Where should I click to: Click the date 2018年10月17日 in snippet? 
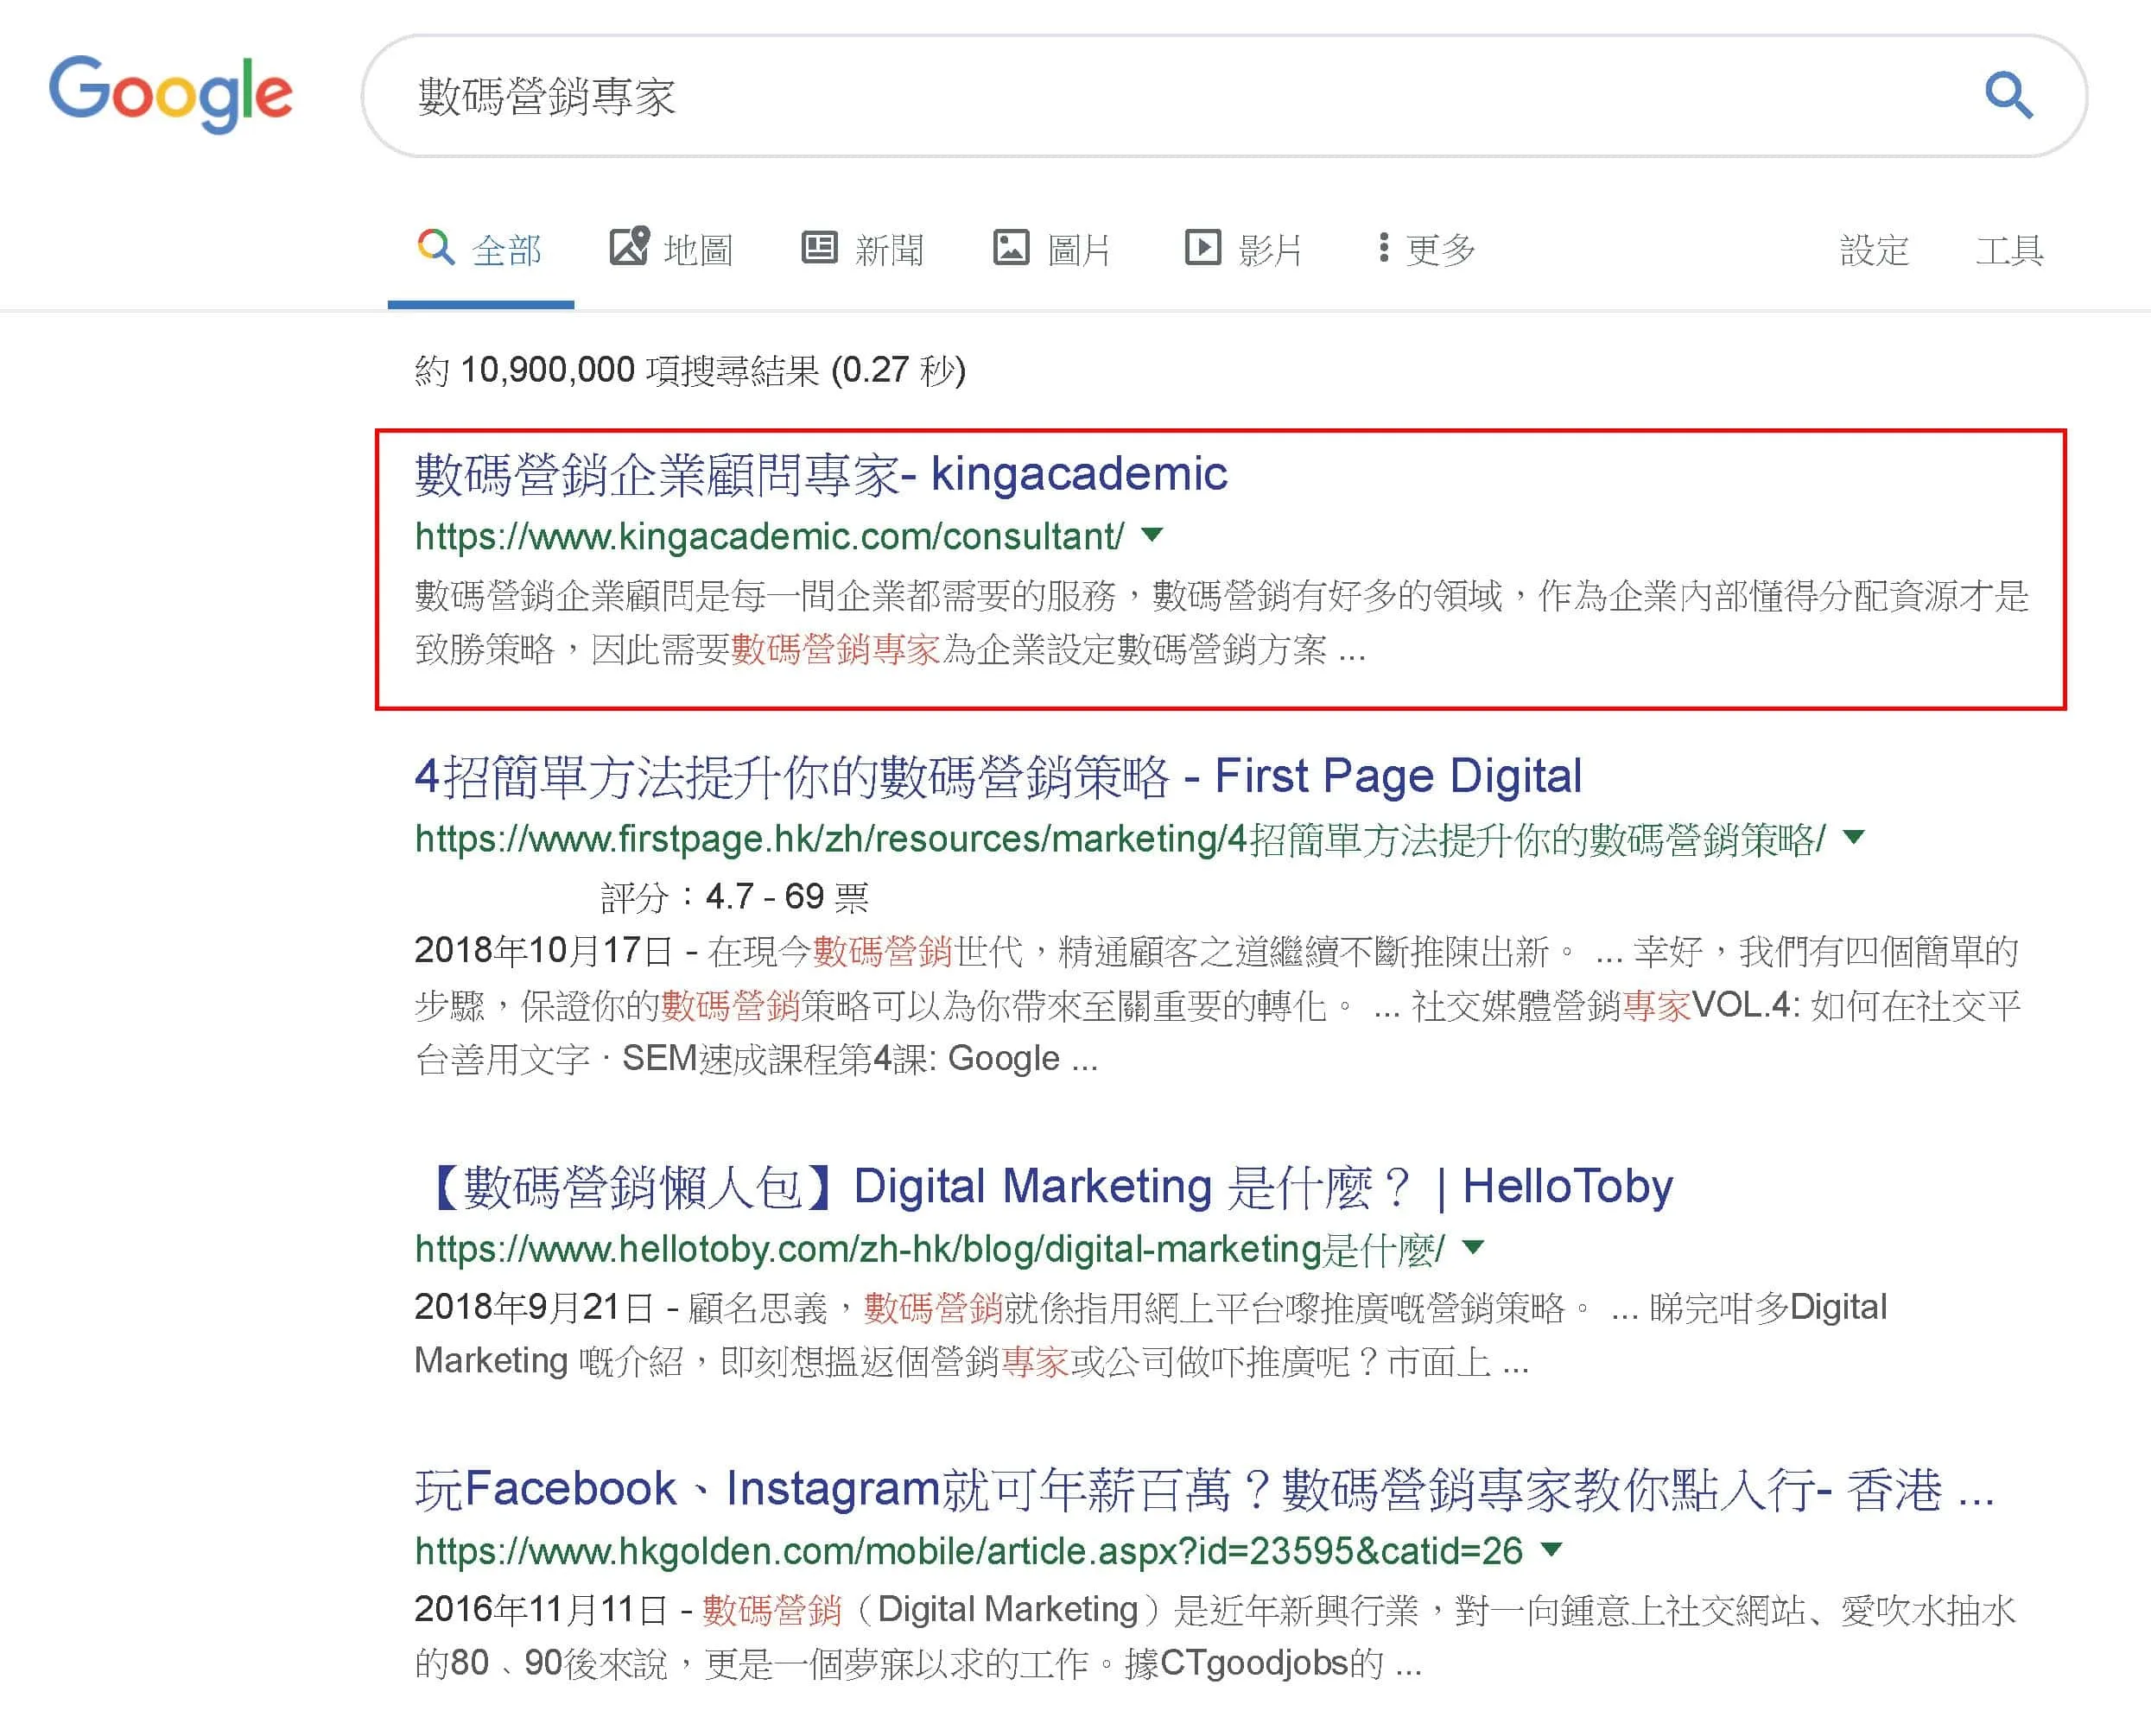coord(544,951)
